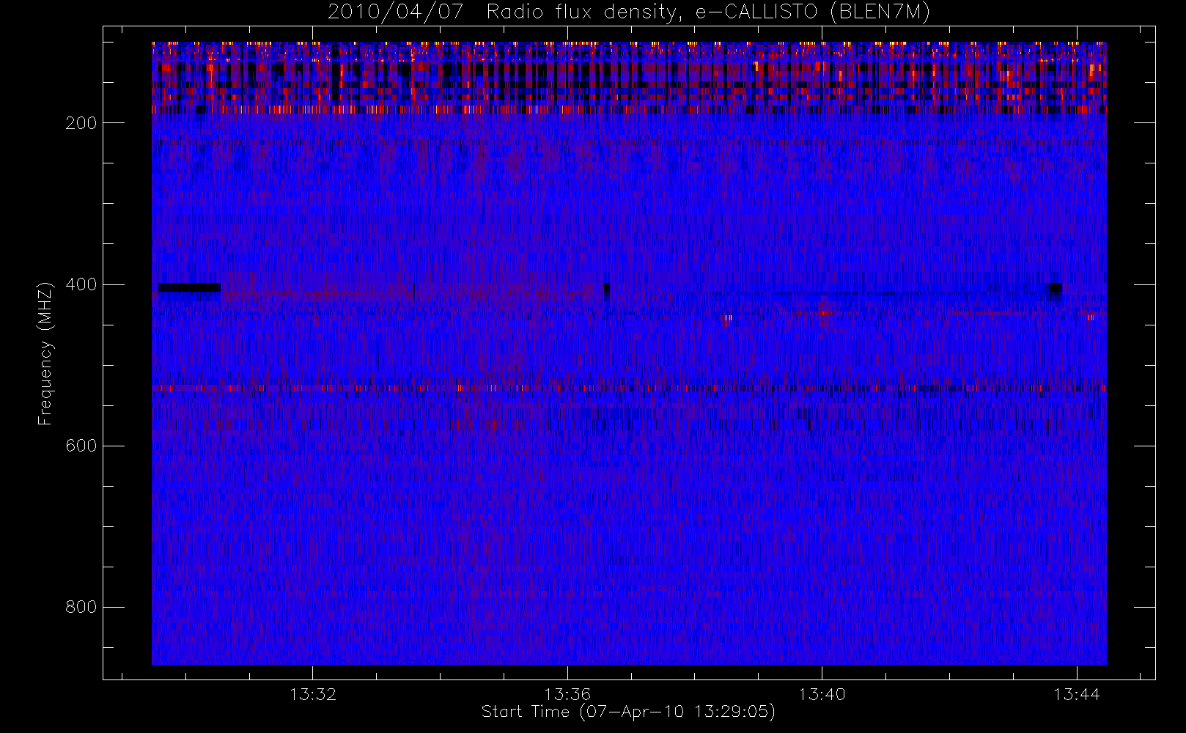Select the Frequency (MHz) axis label
The height and width of the screenshot is (733, 1186).
click(x=45, y=353)
